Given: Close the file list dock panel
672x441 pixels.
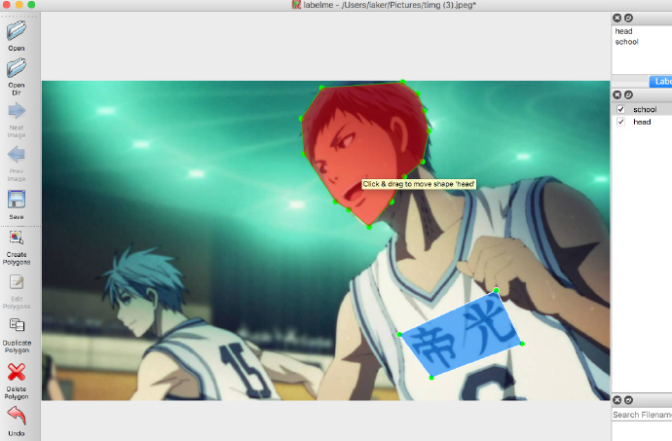Looking at the screenshot, I should [617, 400].
